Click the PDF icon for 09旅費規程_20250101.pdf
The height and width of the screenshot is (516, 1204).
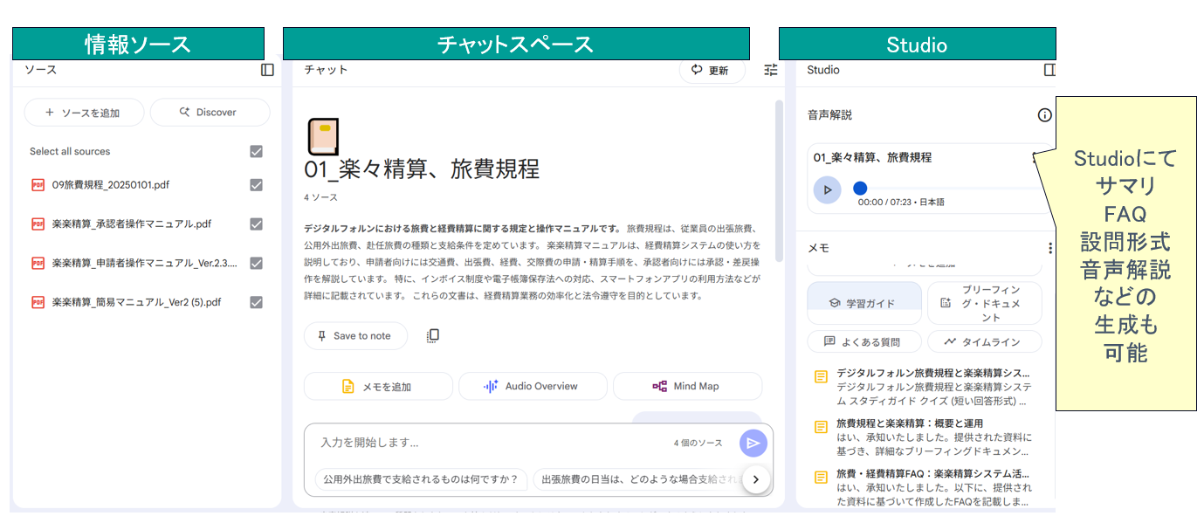38,185
